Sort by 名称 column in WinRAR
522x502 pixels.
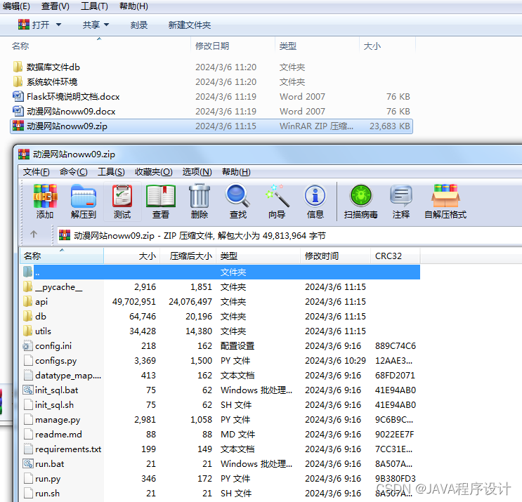tap(62, 256)
